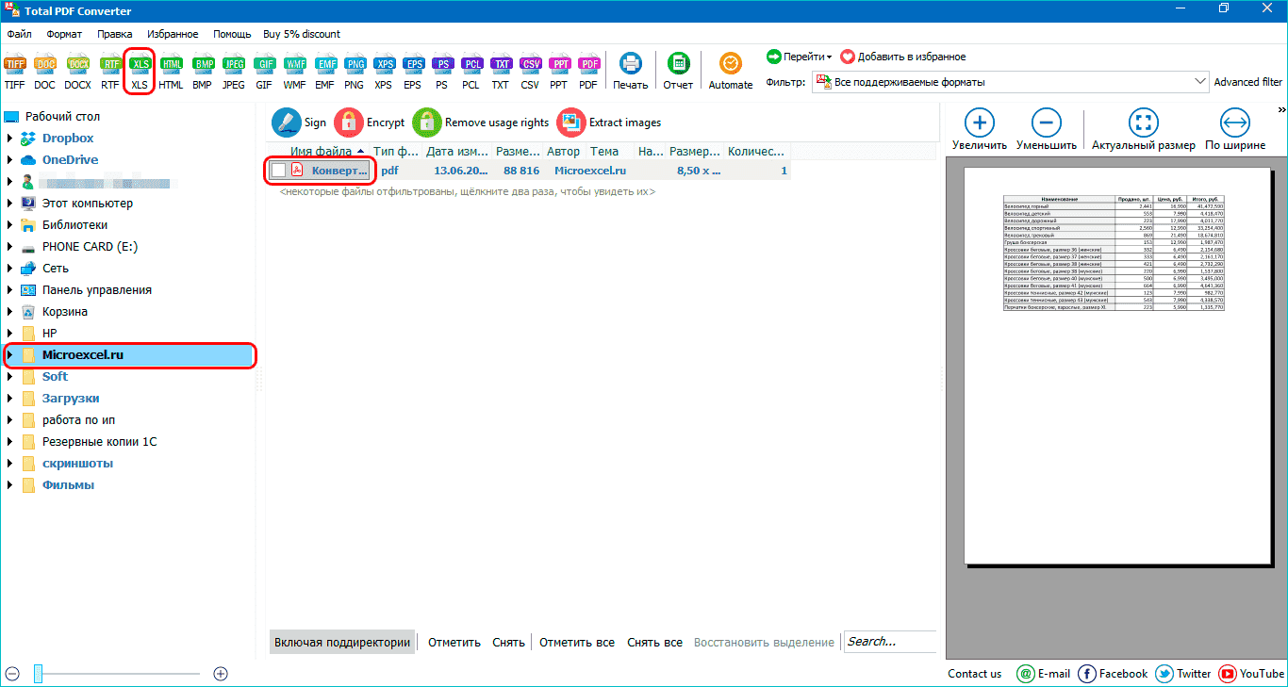Check the box next to the PDF file

(278, 171)
